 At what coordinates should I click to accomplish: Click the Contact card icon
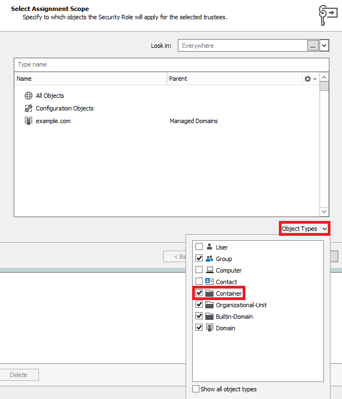point(209,282)
